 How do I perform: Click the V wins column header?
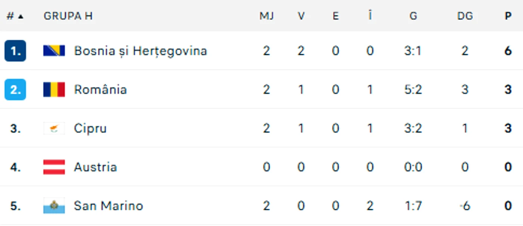(301, 16)
